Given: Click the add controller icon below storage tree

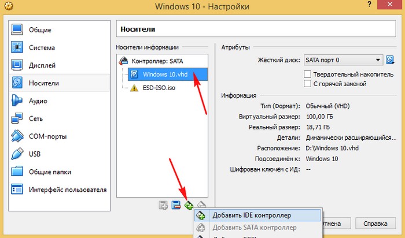Looking at the screenshot, I should pos(189,204).
